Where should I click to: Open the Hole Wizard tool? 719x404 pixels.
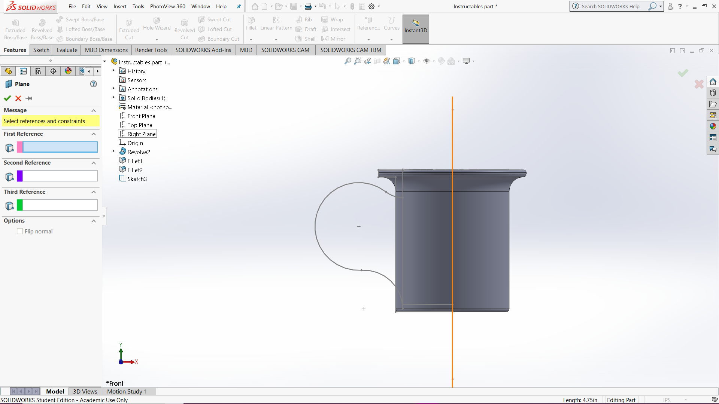point(157,25)
